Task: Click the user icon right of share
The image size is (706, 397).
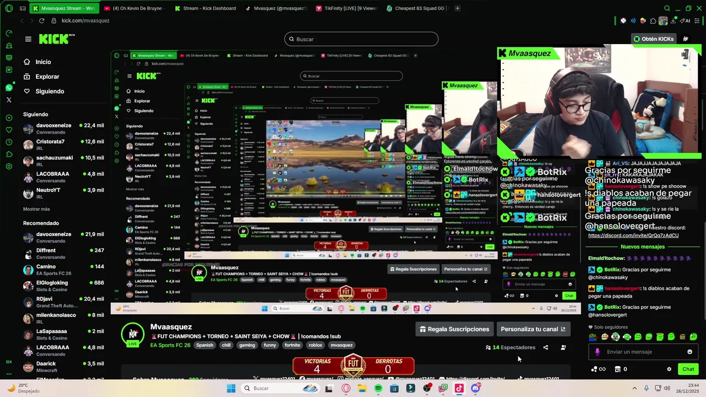Action: point(563,347)
